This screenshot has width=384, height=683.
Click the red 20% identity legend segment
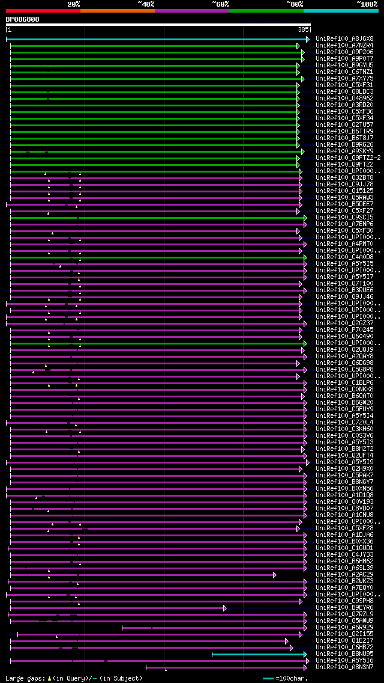click(43, 10)
